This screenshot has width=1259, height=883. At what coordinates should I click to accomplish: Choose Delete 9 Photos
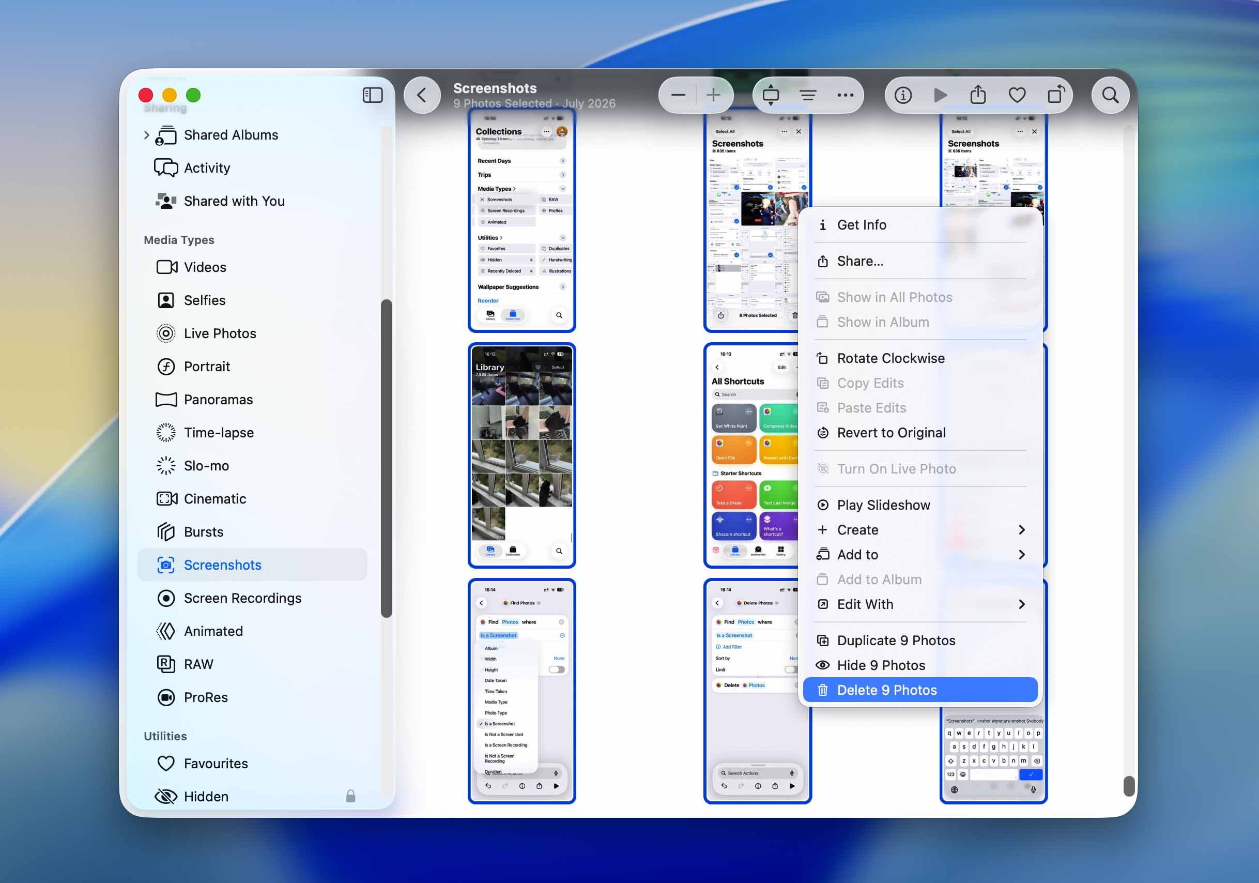point(920,690)
